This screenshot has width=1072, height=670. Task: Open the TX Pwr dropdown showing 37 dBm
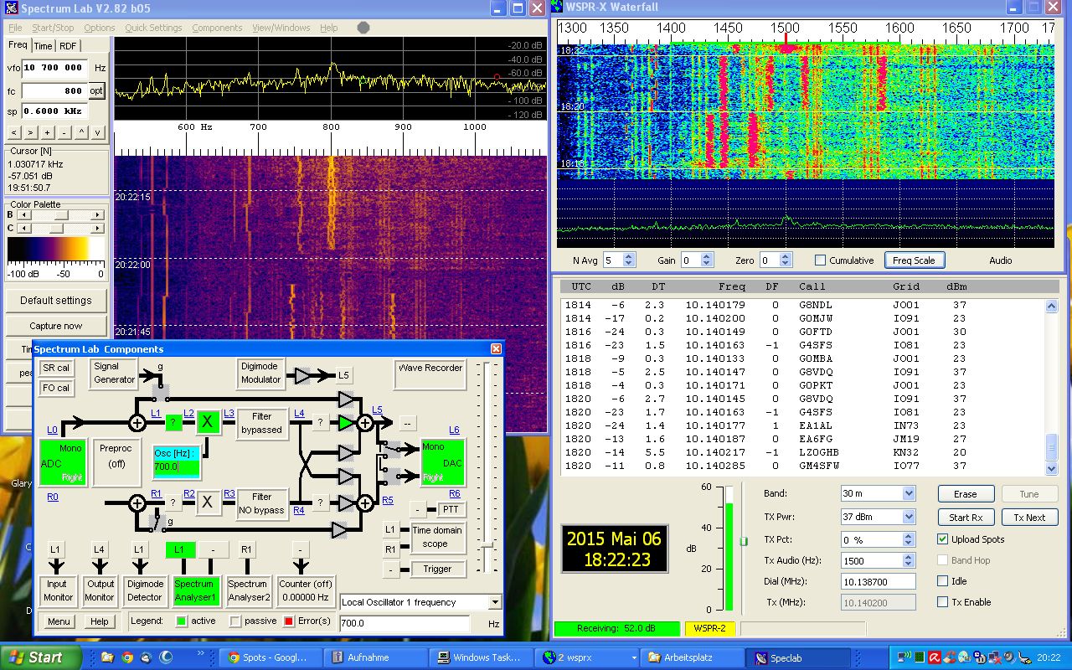[877, 516]
